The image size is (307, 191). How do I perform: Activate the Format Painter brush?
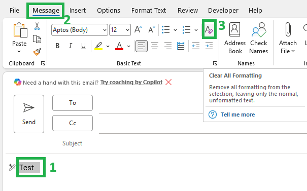click(37, 52)
